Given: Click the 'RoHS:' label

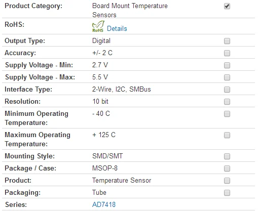Looking at the screenshot, I should pyautogui.click(x=15, y=25).
